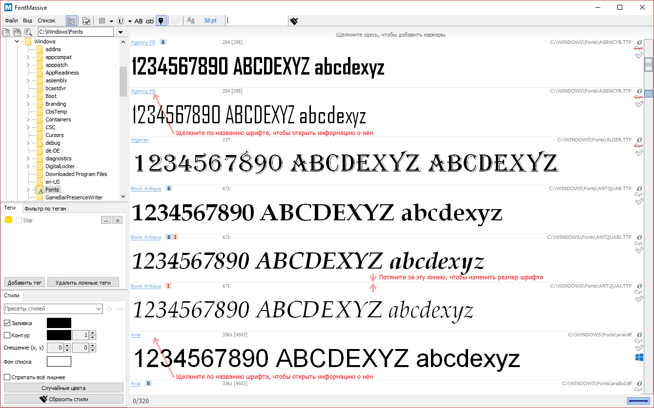The width and height of the screenshot is (654, 408).
Task: Collapse the Windows folder in the tree
Action: coord(17,41)
